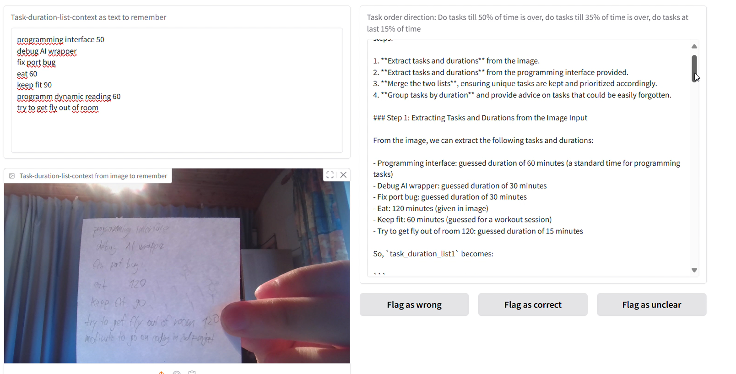
Task: Click the output box vertical scrollbar thumb
Action: click(x=694, y=69)
